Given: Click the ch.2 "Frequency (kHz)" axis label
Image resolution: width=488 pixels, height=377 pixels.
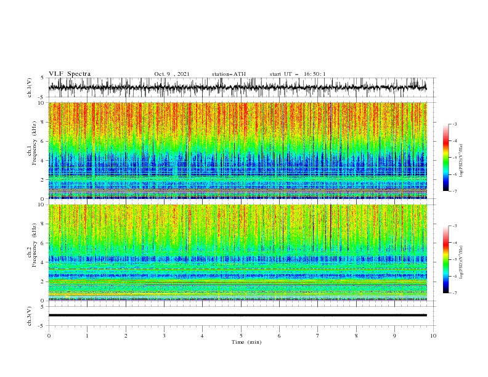Looking at the screenshot, I should [34, 245].
